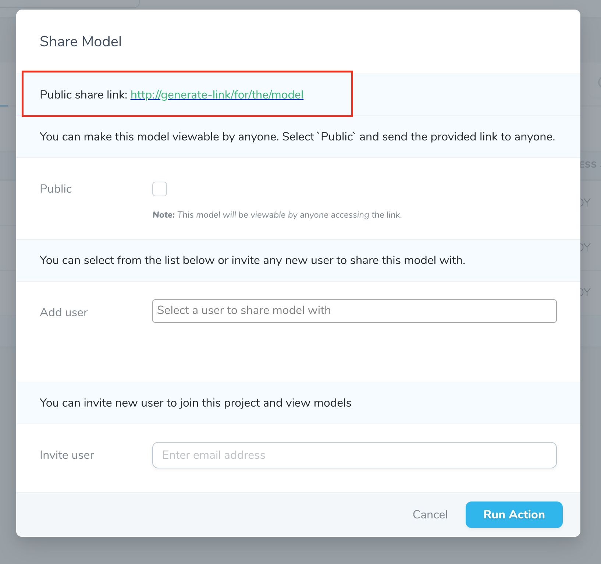
Task: Click the Public label text
Action: (x=56, y=189)
